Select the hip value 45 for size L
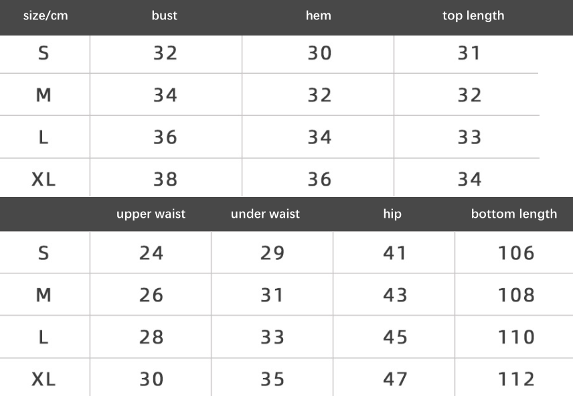The height and width of the screenshot is (396, 573). tap(395, 337)
